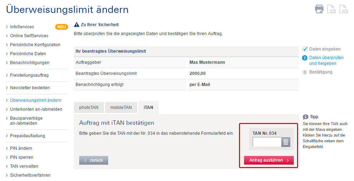Export page as PDF icon

coord(331,9)
